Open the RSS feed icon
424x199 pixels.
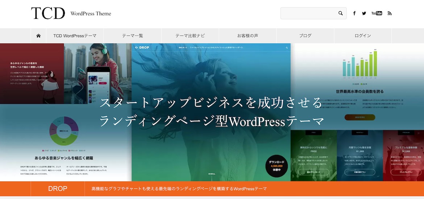pos(390,13)
